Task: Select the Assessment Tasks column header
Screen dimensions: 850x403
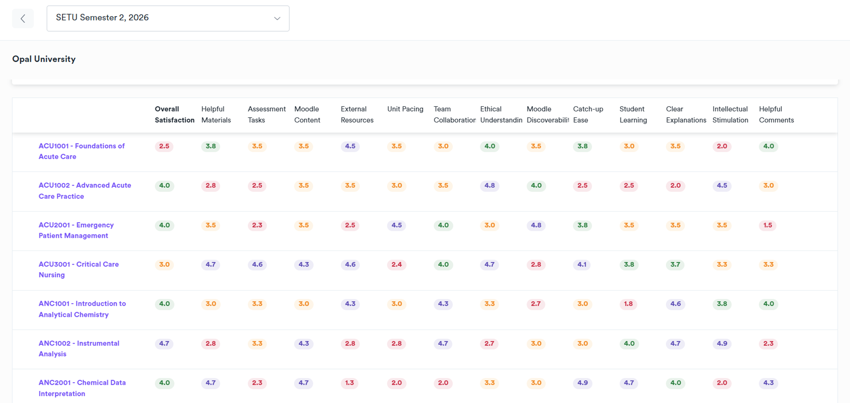Action: 267,114
